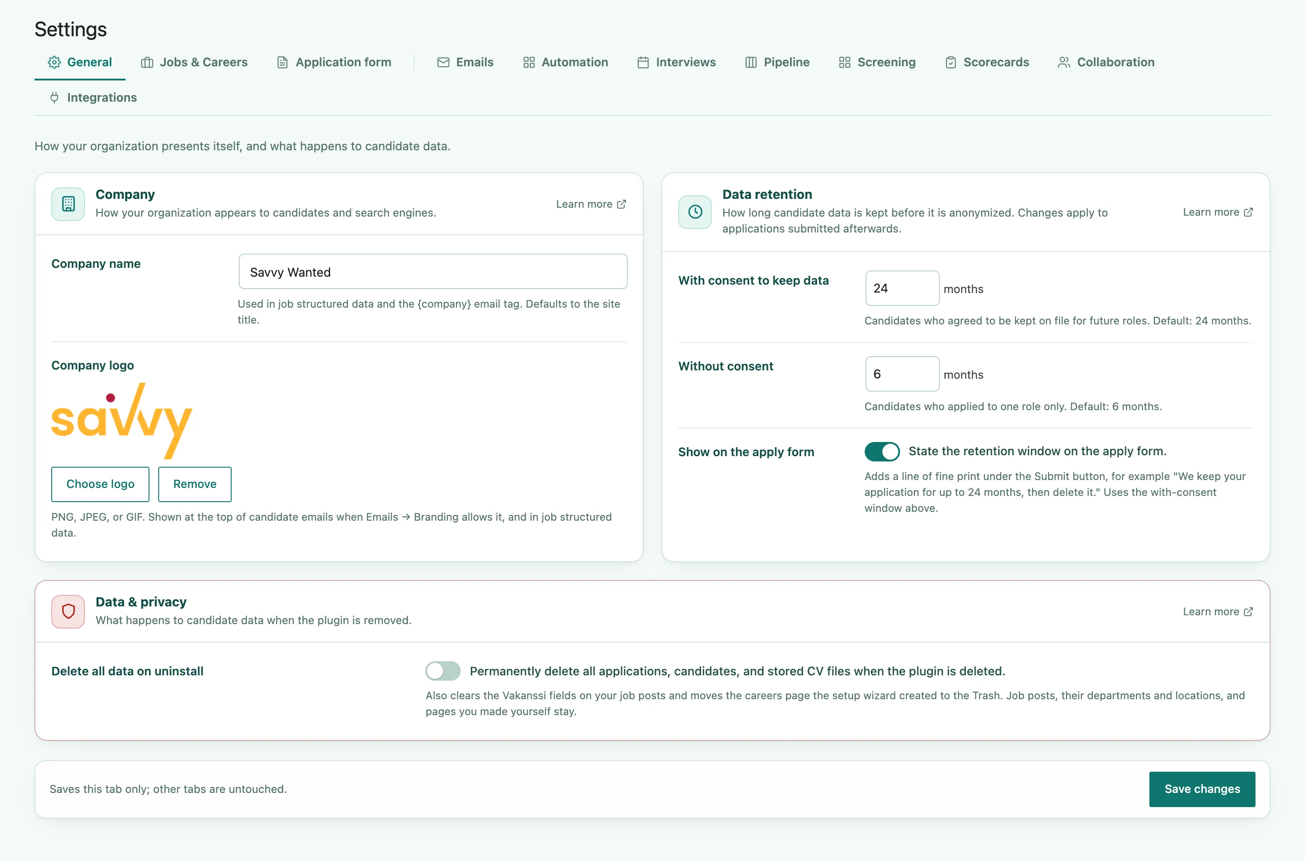The height and width of the screenshot is (861, 1305).
Task: Click the building icon in Company card
Action: (x=68, y=204)
